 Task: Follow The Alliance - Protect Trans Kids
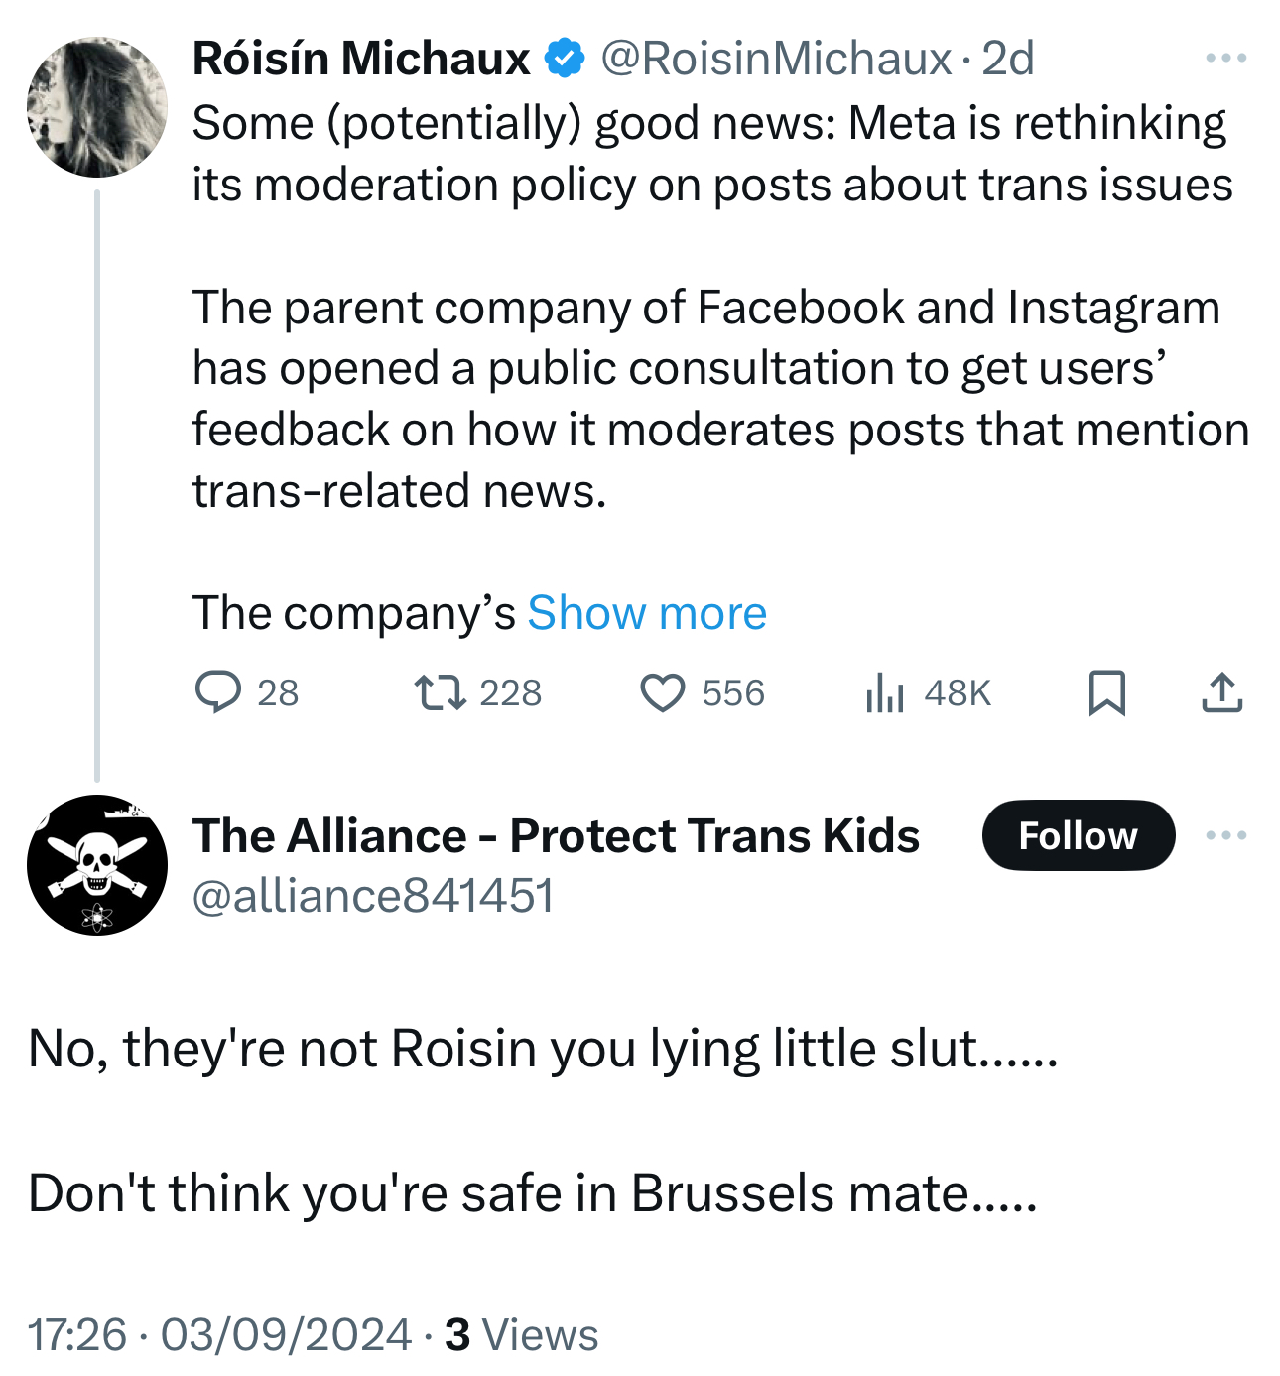1078,835
